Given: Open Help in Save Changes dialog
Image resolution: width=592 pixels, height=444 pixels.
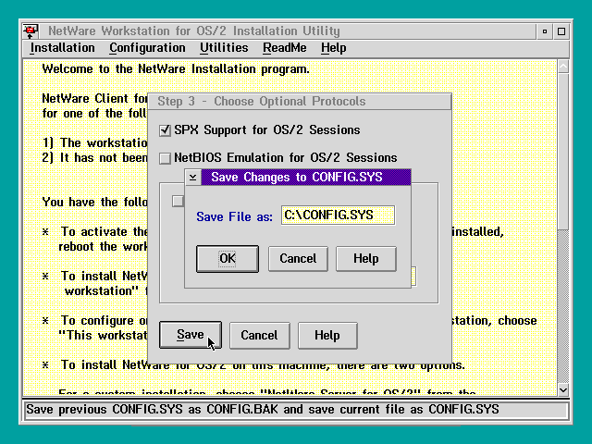Looking at the screenshot, I should coord(366,259).
